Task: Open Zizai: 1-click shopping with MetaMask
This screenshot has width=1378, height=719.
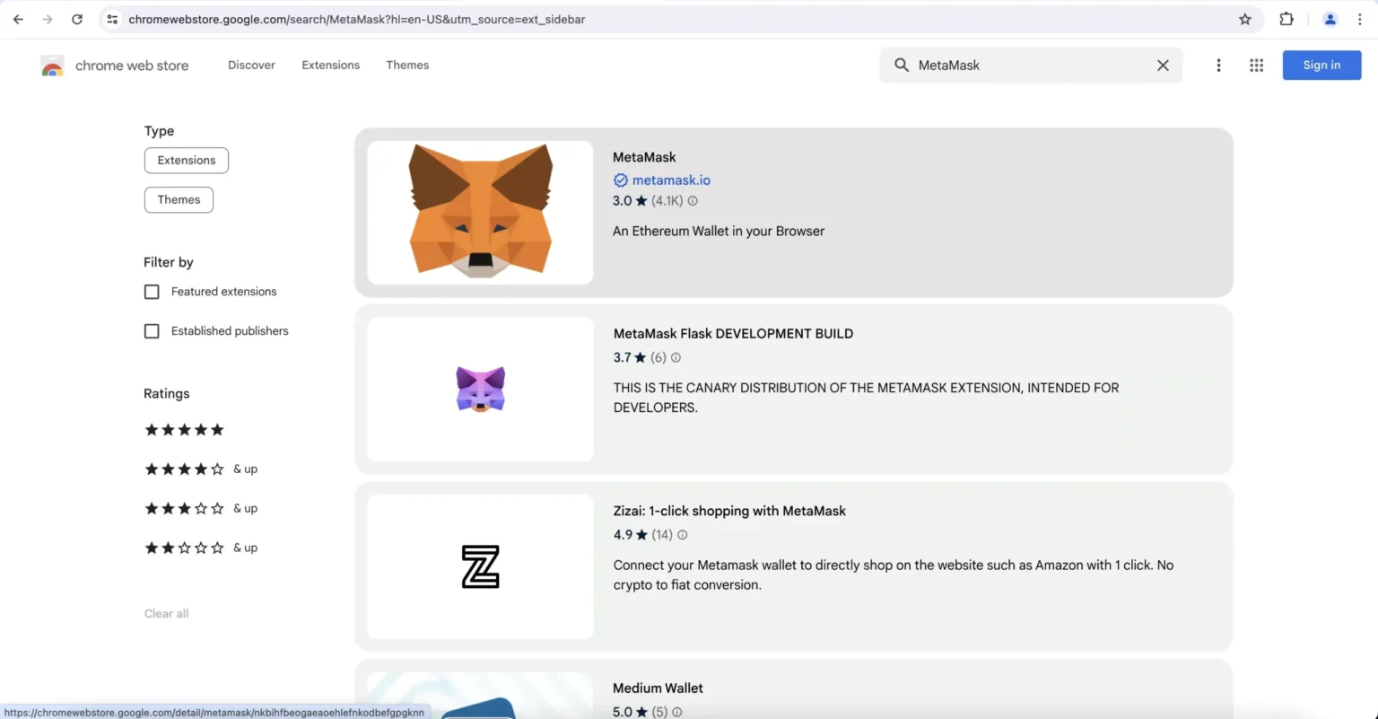Action: click(x=729, y=511)
